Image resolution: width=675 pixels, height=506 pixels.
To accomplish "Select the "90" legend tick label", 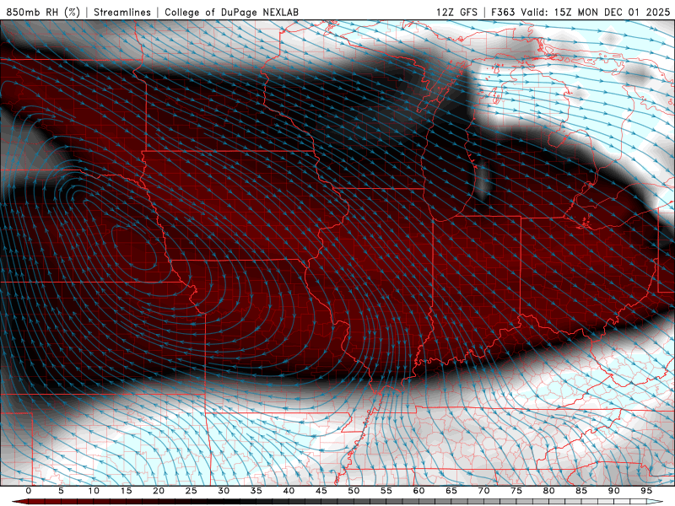I will click(x=613, y=491).
